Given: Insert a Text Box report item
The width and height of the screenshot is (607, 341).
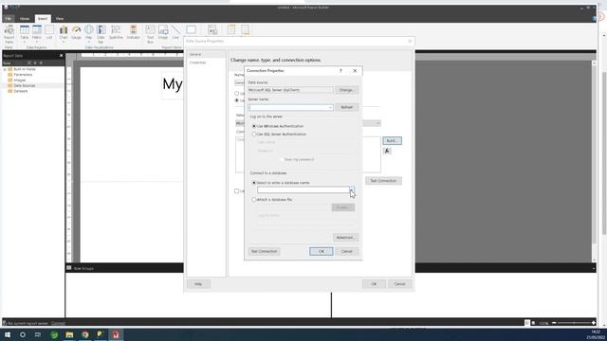Looking at the screenshot, I should [x=150, y=34].
